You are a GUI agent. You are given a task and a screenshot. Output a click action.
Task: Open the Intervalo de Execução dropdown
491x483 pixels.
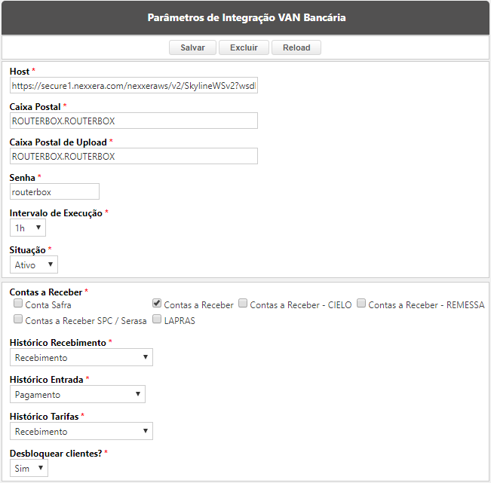(28, 228)
